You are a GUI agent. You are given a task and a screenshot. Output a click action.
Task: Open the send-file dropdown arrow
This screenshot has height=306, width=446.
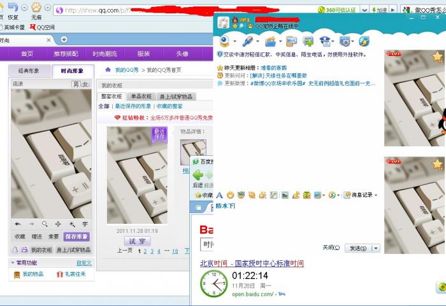click(280, 41)
